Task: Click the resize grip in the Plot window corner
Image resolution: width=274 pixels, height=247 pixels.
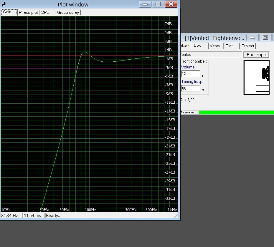Action: tap(176, 216)
